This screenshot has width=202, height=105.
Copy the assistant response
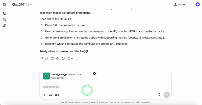click(41, 59)
